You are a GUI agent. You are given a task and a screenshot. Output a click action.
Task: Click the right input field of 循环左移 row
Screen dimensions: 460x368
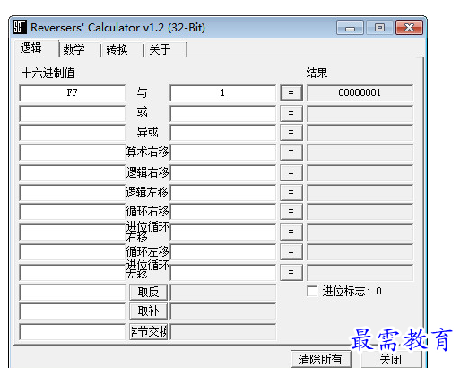pyautogui.click(x=222, y=251)
